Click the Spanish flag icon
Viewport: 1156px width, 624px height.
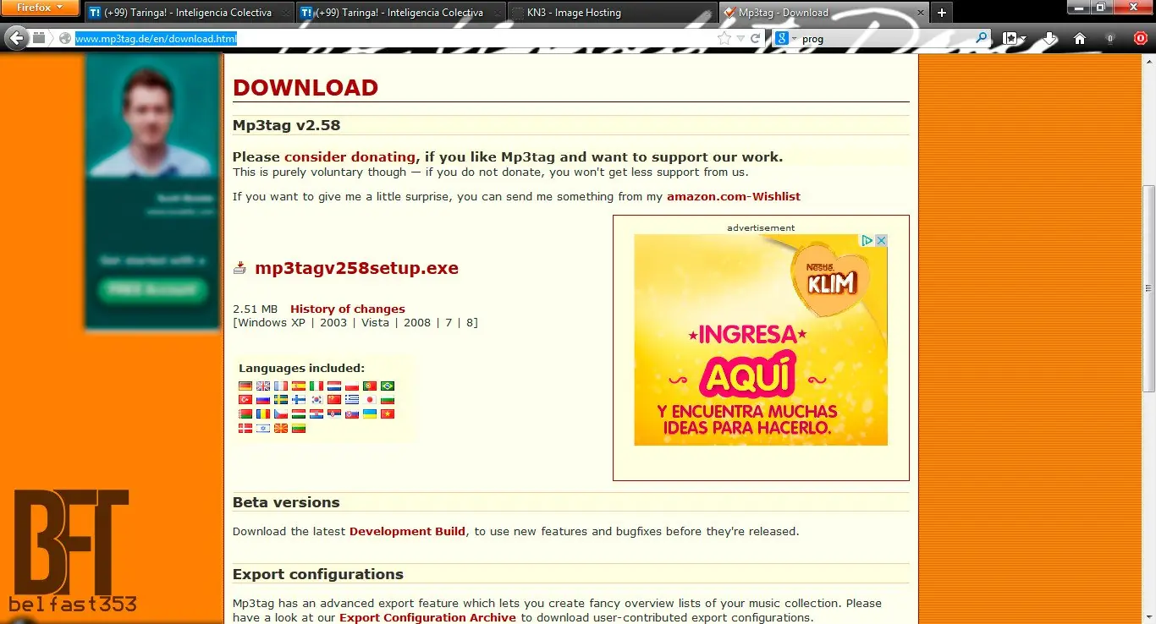299,386
